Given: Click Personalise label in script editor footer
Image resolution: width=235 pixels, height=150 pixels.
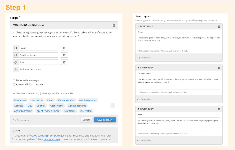Looking at the screenshot, I should pyautogui.click(x=23, y=120).
